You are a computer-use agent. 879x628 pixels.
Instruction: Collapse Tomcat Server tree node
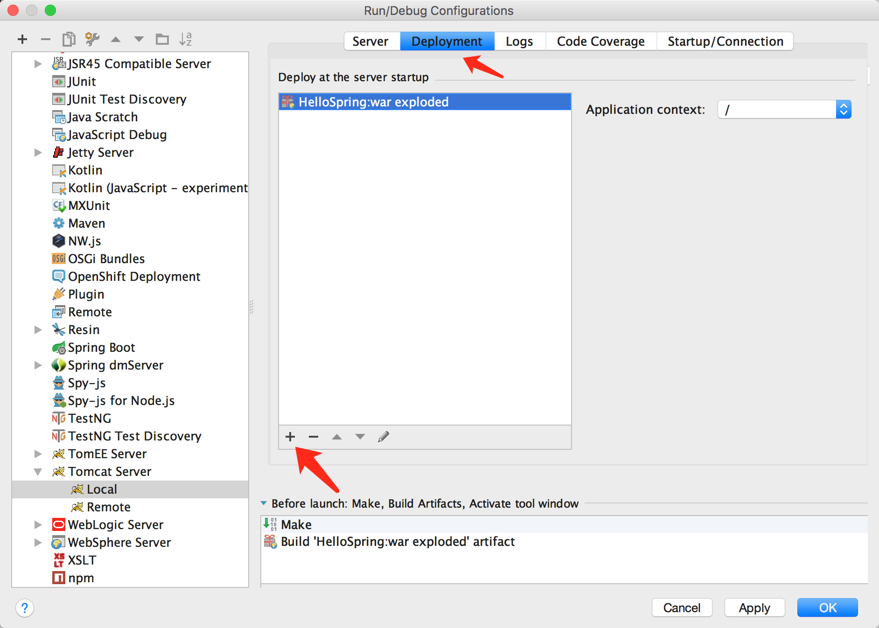38,472
